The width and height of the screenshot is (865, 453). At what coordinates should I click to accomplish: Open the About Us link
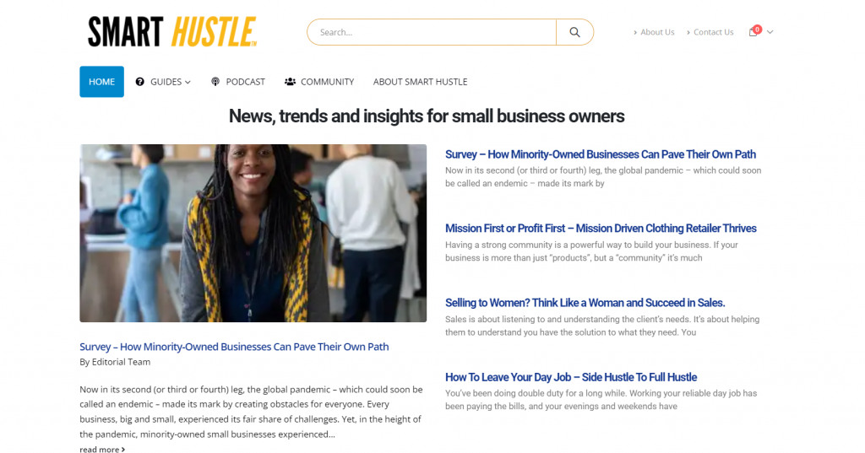(x=656, y=32)
